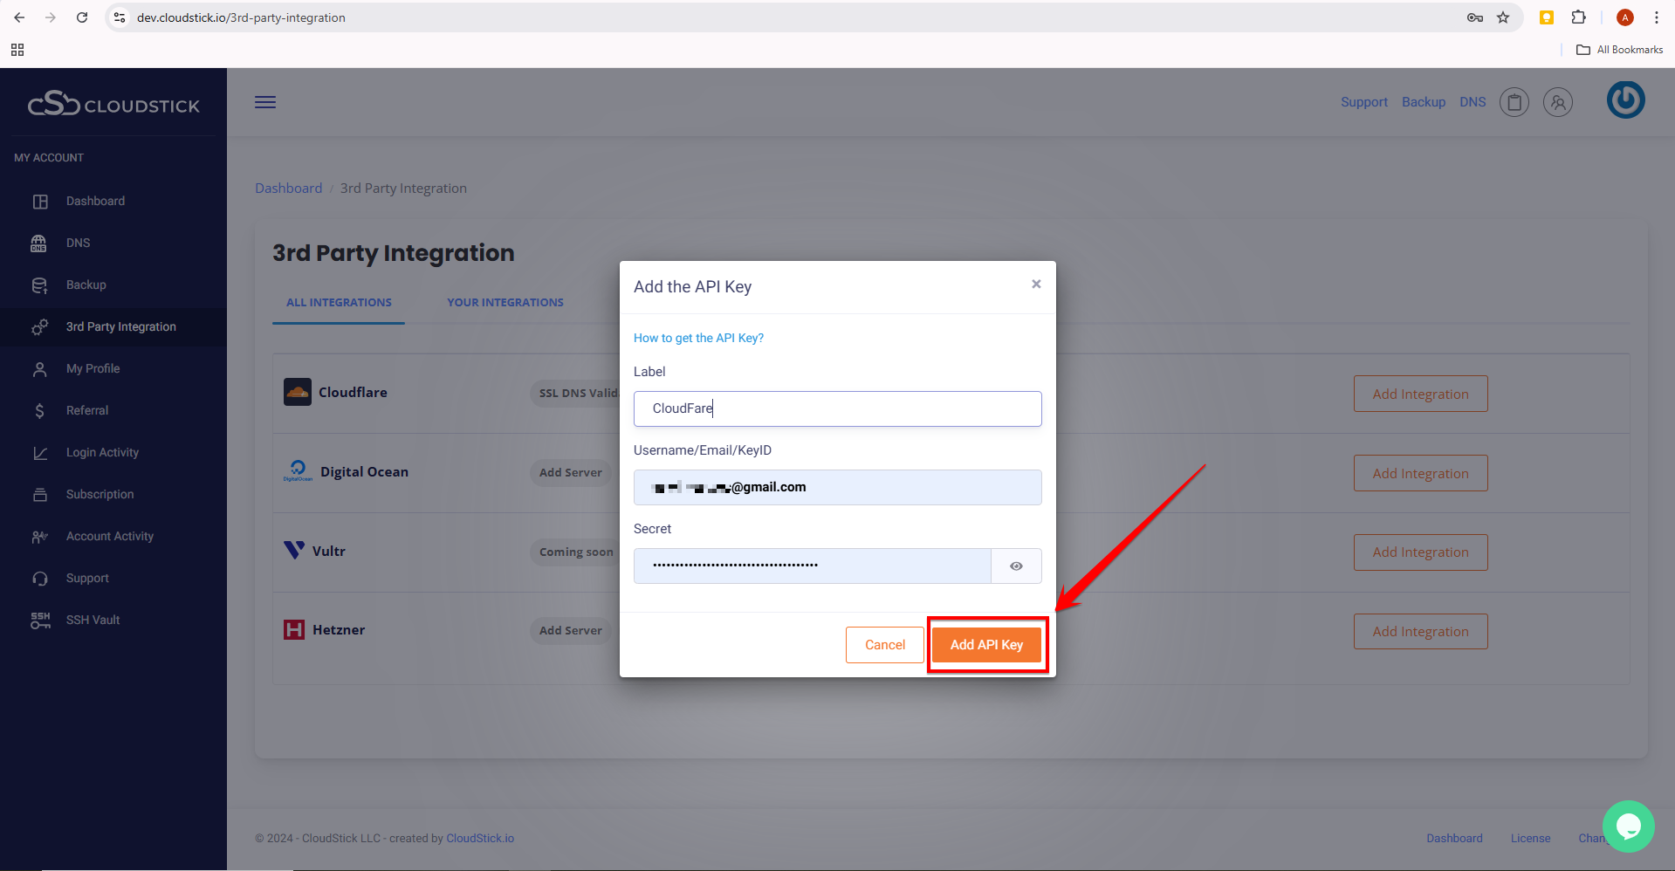Open the clipboard icon in the header
The height and width of the screenshot is (871, 1675).
[1514, 102]
